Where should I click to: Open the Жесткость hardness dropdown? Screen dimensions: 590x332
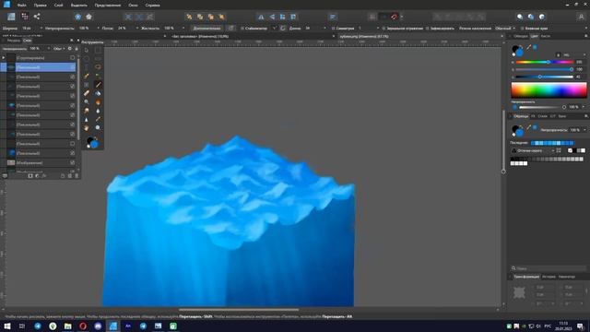coord(183,29)
